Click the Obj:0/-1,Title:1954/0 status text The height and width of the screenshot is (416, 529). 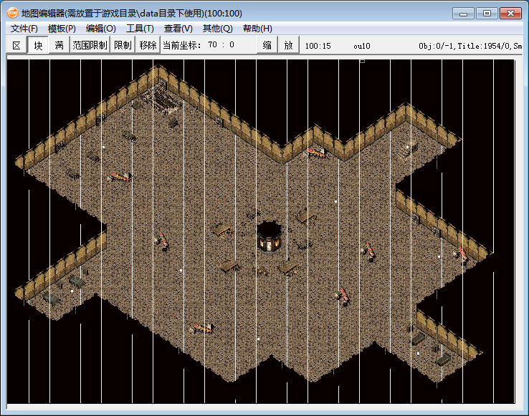pyautogui.click(x=470, y=46)
